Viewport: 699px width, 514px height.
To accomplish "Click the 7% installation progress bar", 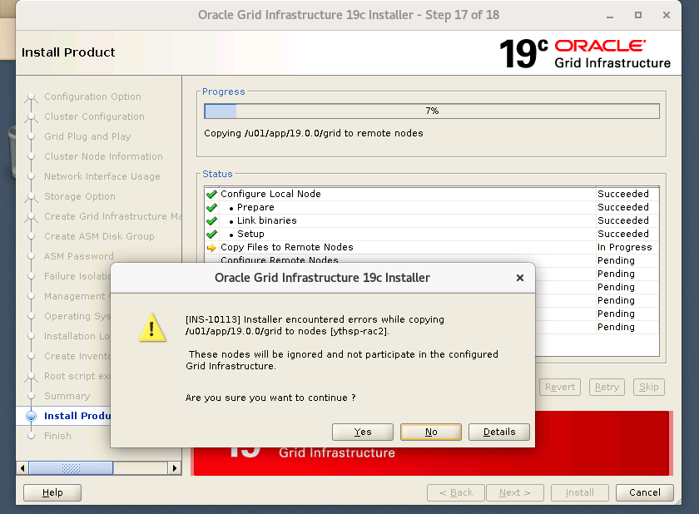I will tap(431, 111).
